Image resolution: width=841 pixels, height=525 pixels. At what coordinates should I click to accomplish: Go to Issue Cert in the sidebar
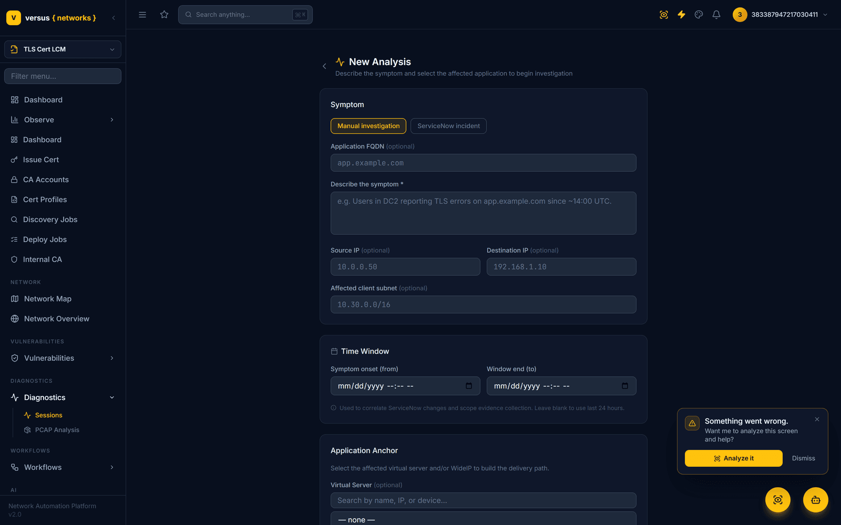[x=63, y=160]
